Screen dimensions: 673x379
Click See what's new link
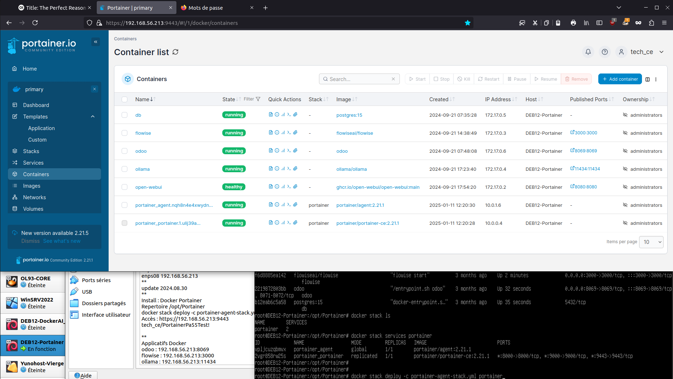tap(62, 241)
